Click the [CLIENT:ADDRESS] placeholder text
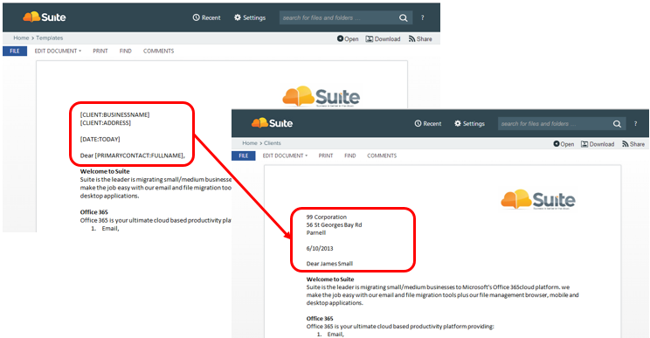The height and width of the screenshot is (338, 650). coord(106,123)
